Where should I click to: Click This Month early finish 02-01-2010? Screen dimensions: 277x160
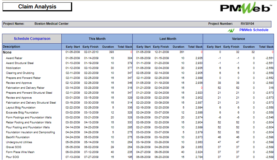[91, 52]
